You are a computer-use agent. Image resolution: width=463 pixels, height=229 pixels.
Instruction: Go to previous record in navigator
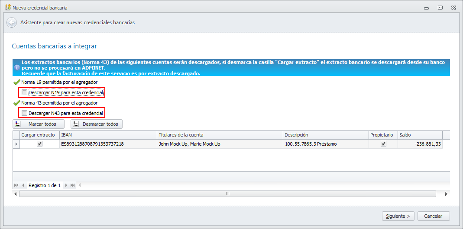[x=23, y=185]
